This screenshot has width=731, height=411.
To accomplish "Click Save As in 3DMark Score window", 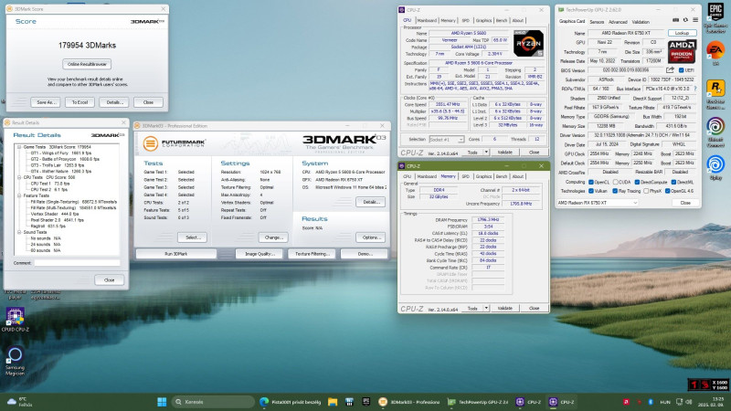I will (45, 102).
